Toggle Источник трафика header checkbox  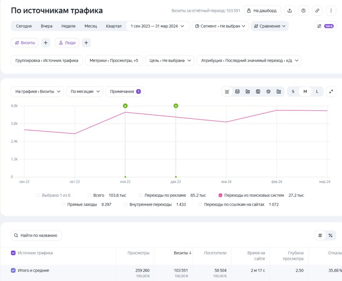coord(13,253)
